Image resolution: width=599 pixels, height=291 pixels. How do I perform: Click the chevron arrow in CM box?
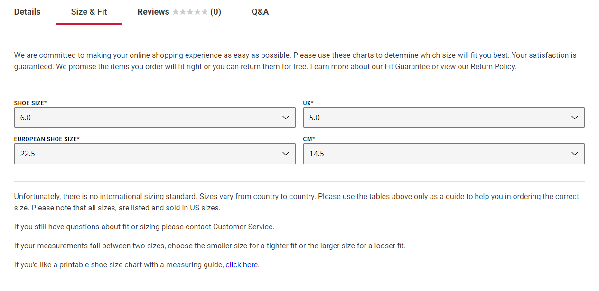pos(575,154)
